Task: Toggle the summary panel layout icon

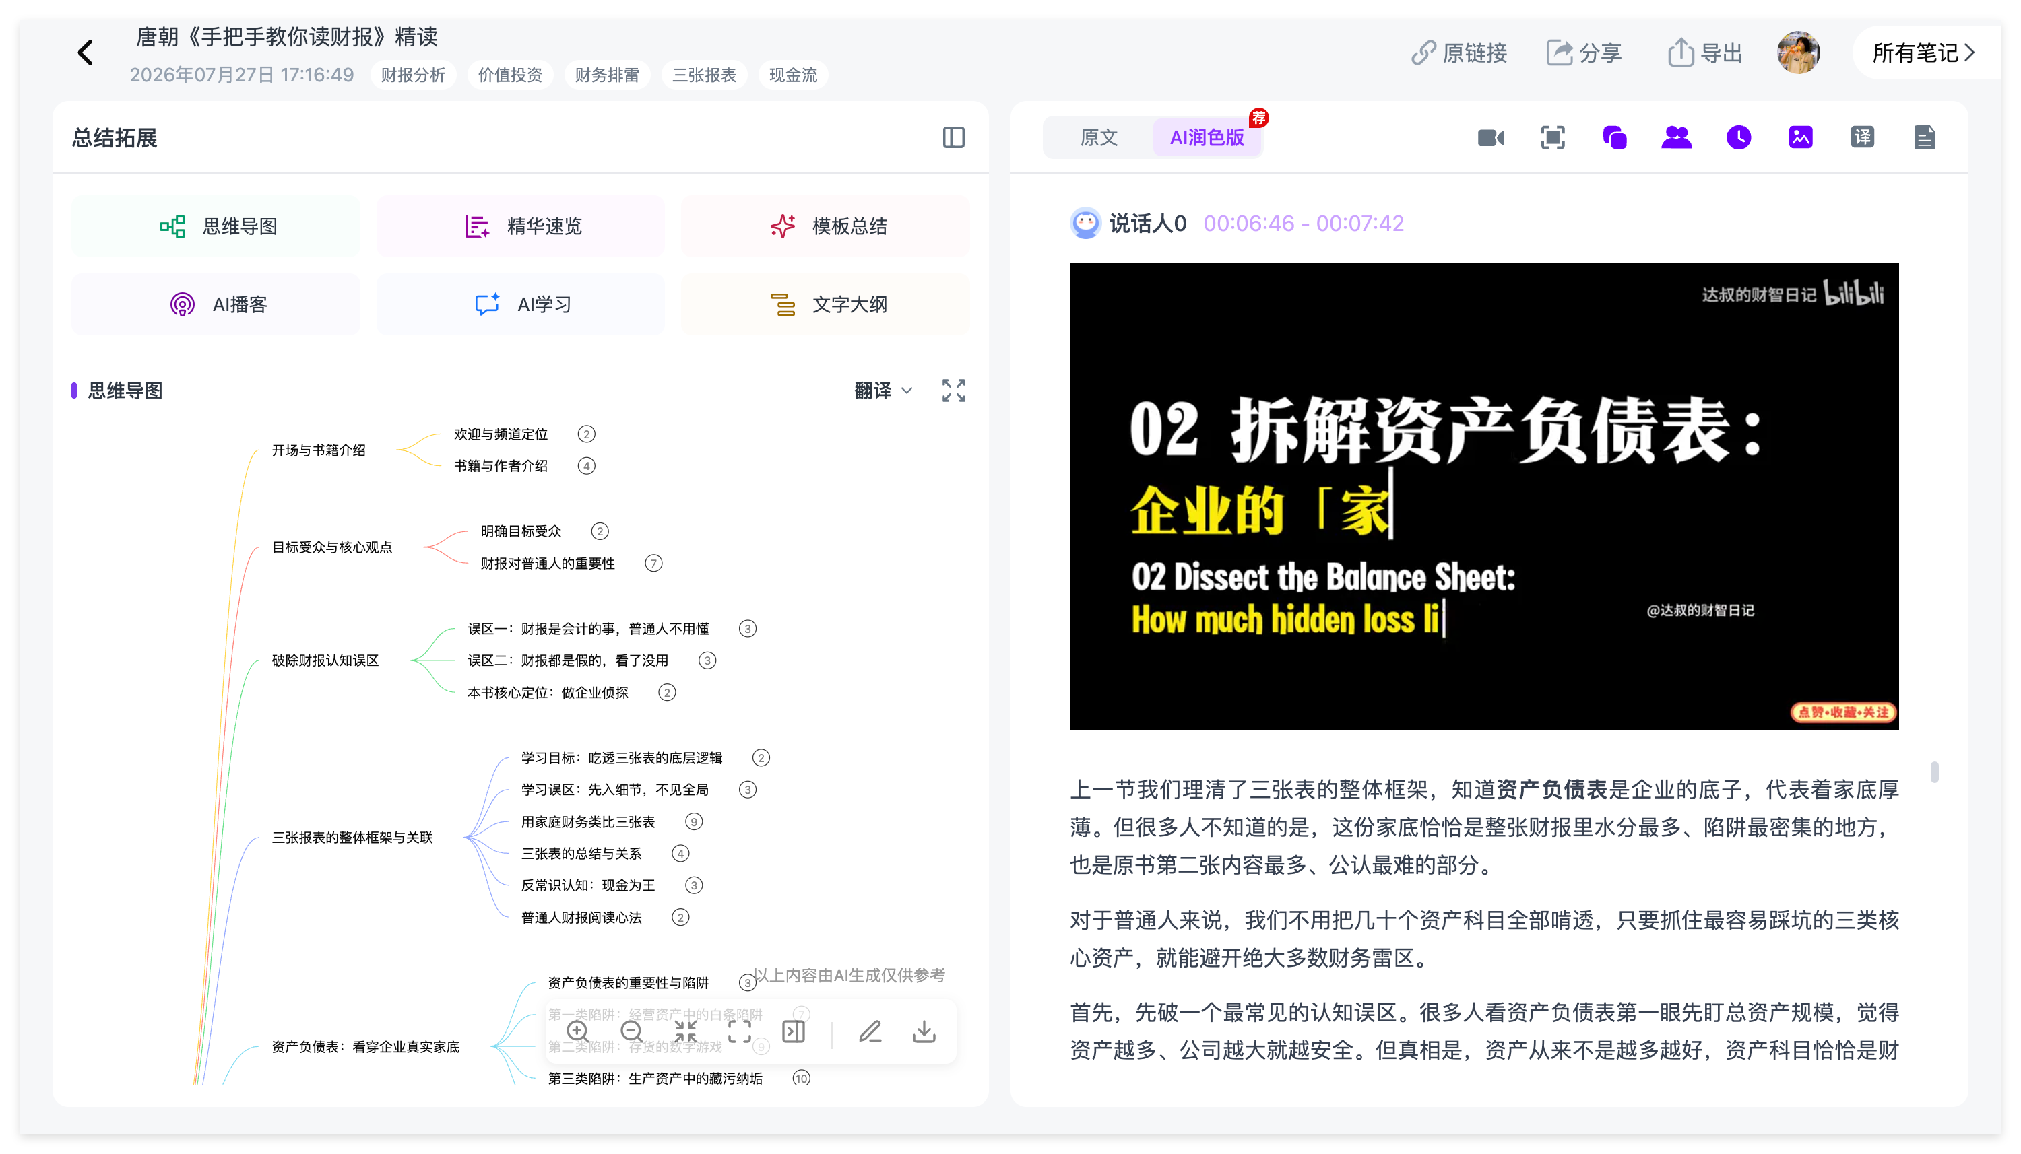Action: pyautogui.click(x=953, y=138)
